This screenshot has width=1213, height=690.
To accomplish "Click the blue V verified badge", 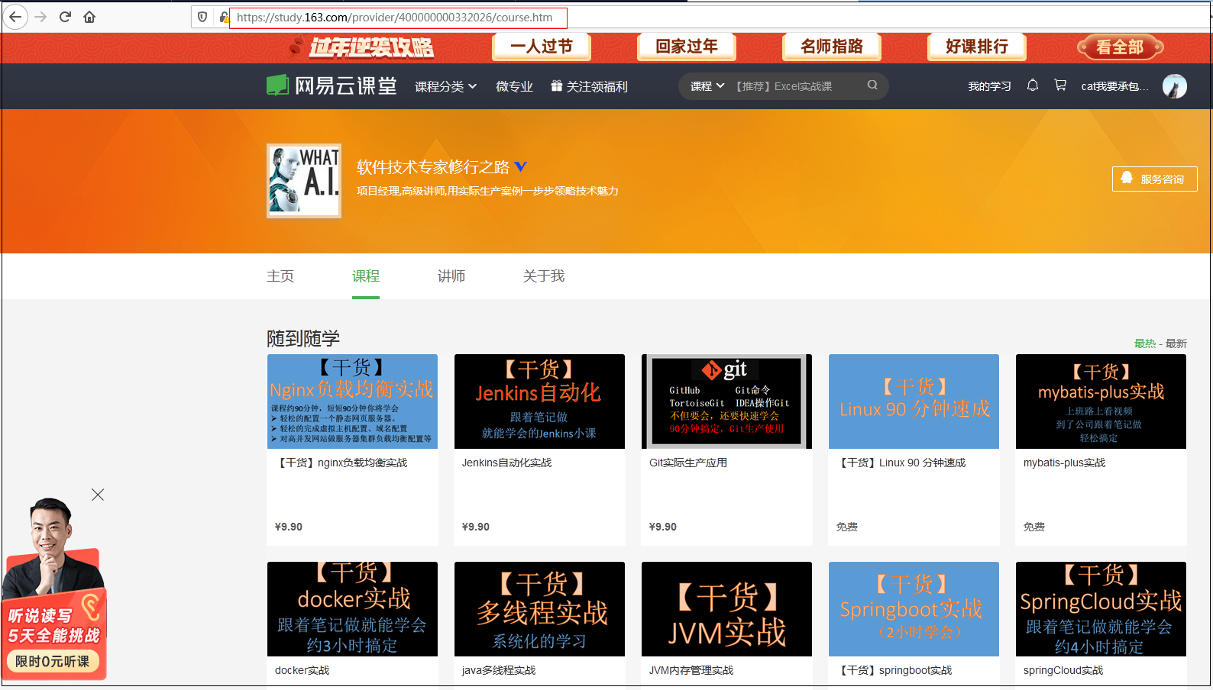I will [521, 166].
